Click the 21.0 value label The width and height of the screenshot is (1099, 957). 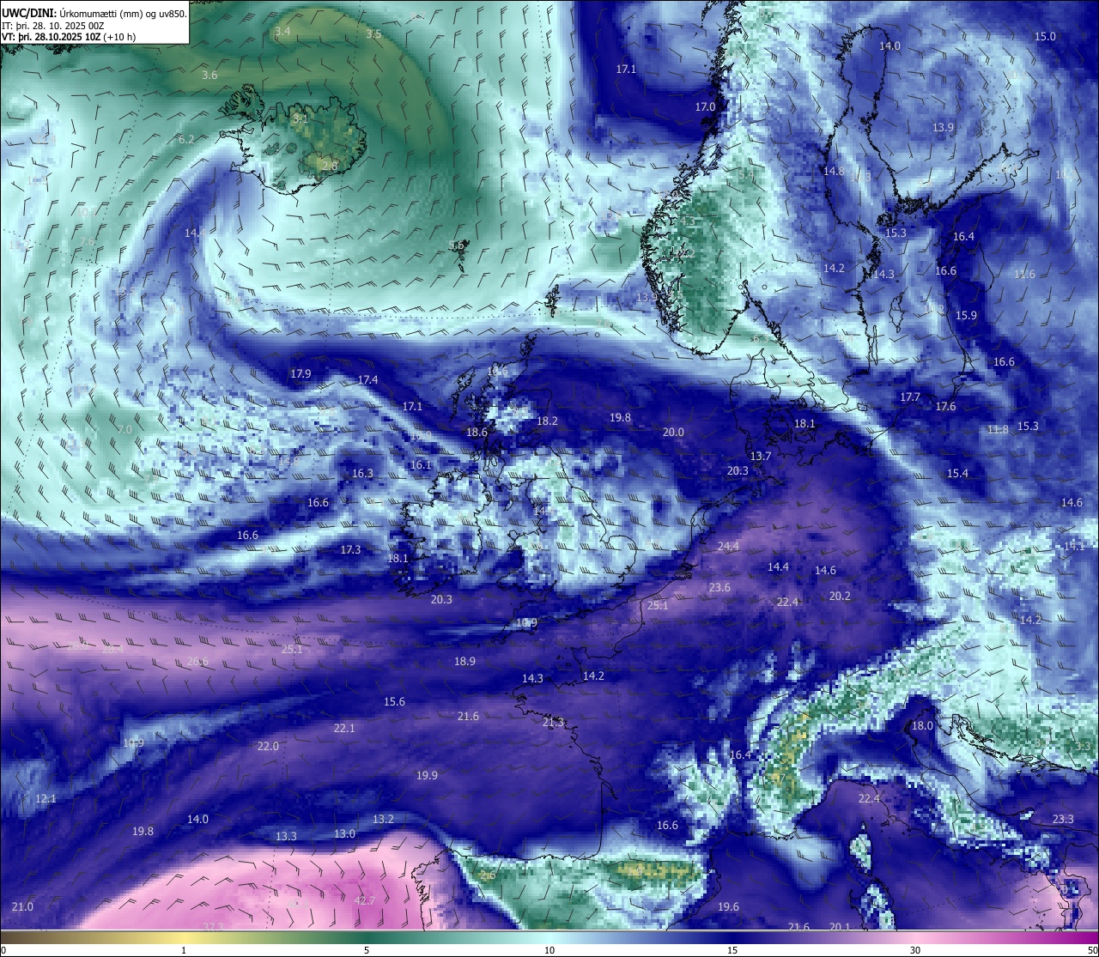[22, 907]
